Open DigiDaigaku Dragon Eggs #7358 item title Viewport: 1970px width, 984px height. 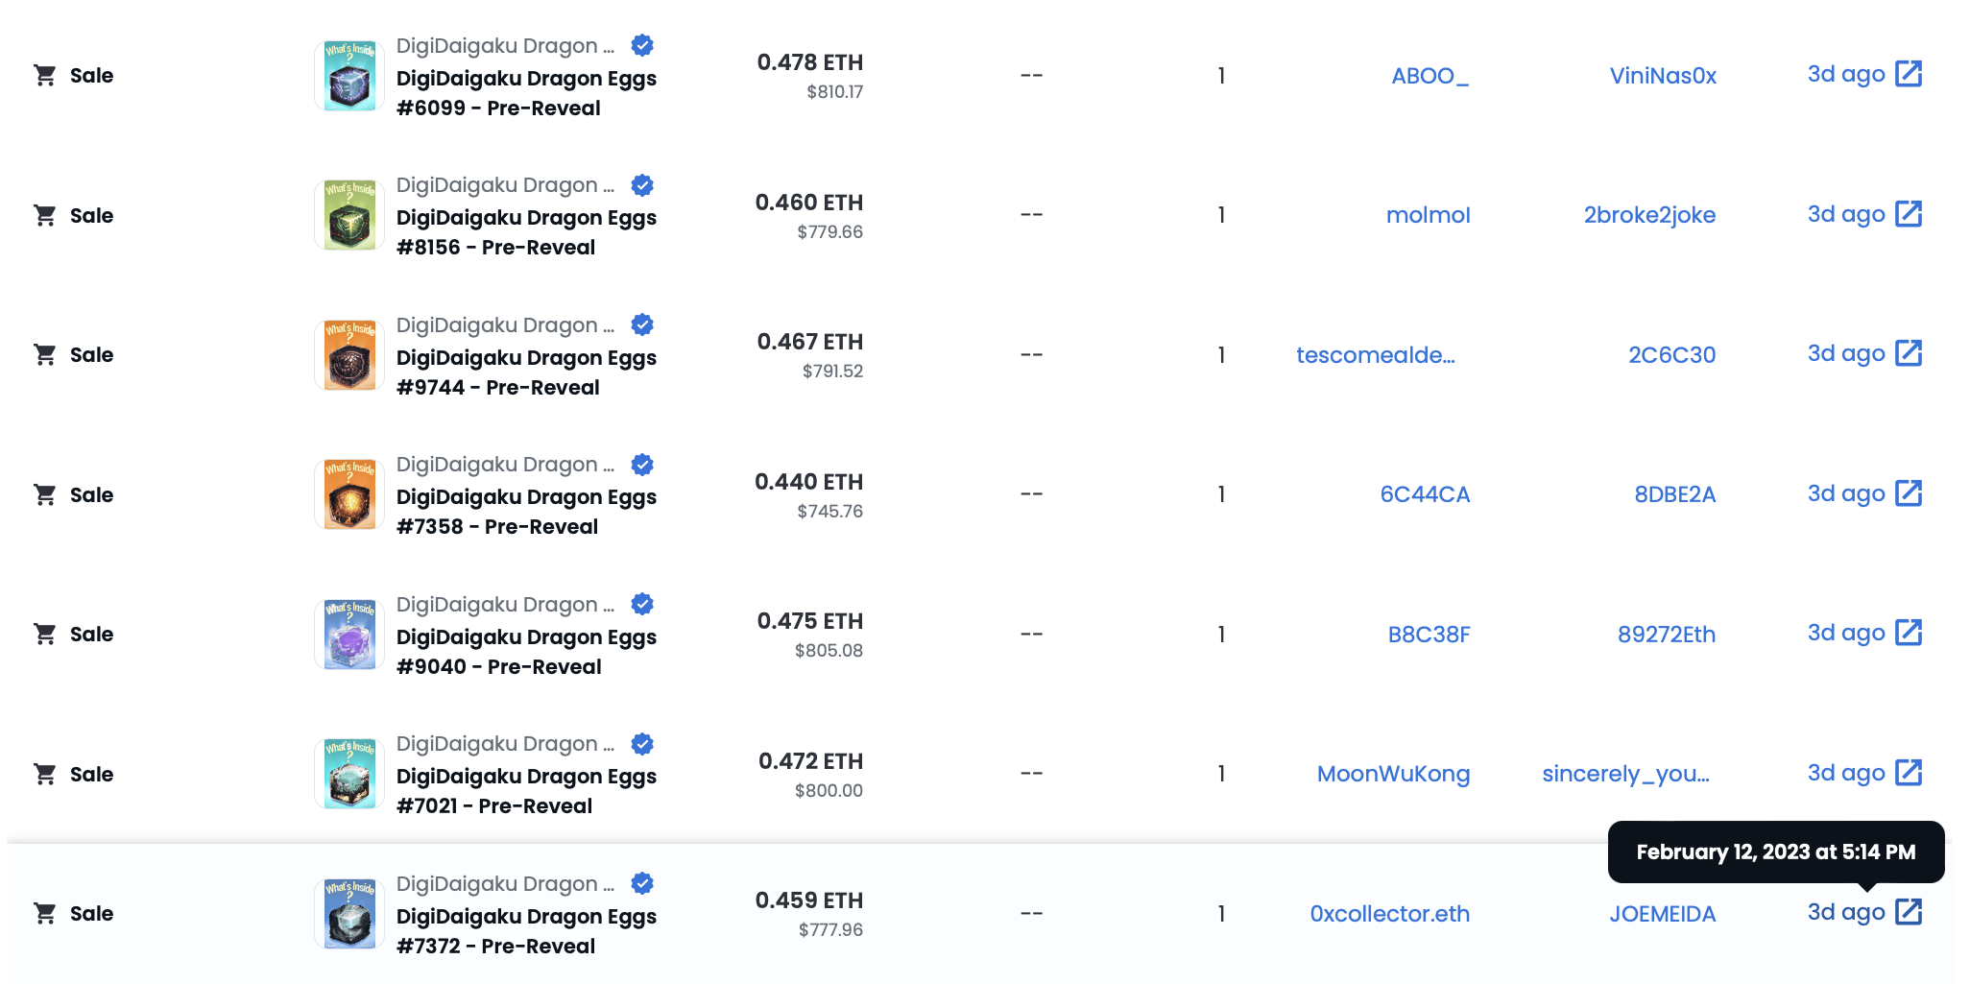[x=526, y=512]
